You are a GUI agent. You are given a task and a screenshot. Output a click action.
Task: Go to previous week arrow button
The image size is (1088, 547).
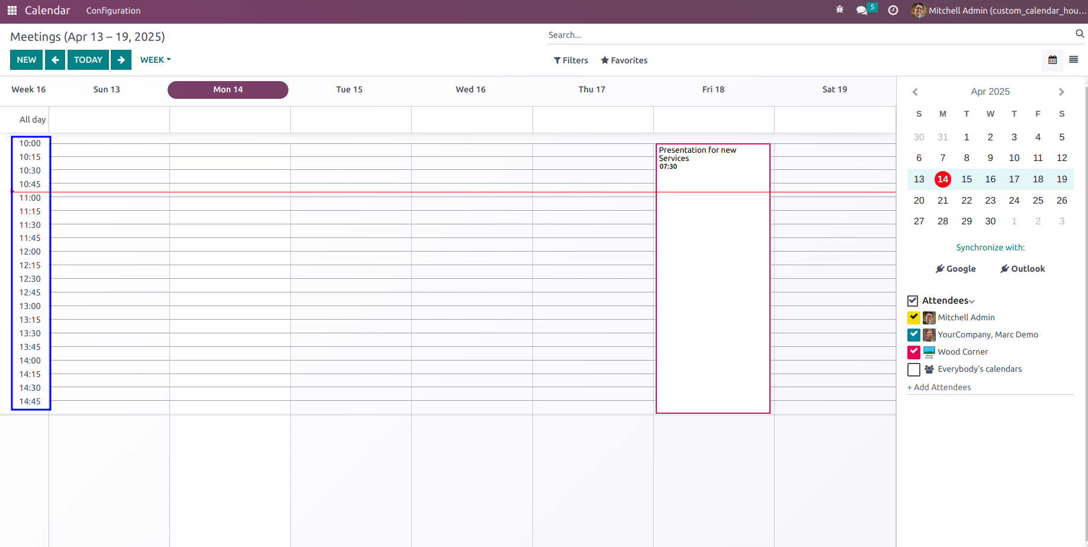(x=55, y=60)
